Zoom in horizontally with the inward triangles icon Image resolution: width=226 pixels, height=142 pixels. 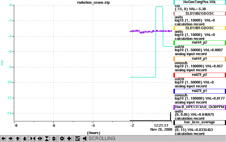[x=33, y=139]
